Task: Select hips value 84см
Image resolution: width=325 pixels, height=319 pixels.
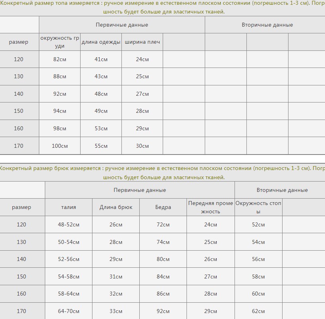Action: coord(163,276)
